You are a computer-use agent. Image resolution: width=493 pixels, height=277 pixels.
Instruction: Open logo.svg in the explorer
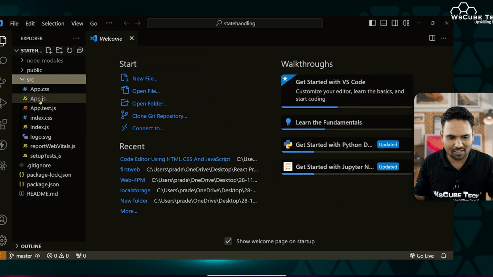[x=49, y=137]
